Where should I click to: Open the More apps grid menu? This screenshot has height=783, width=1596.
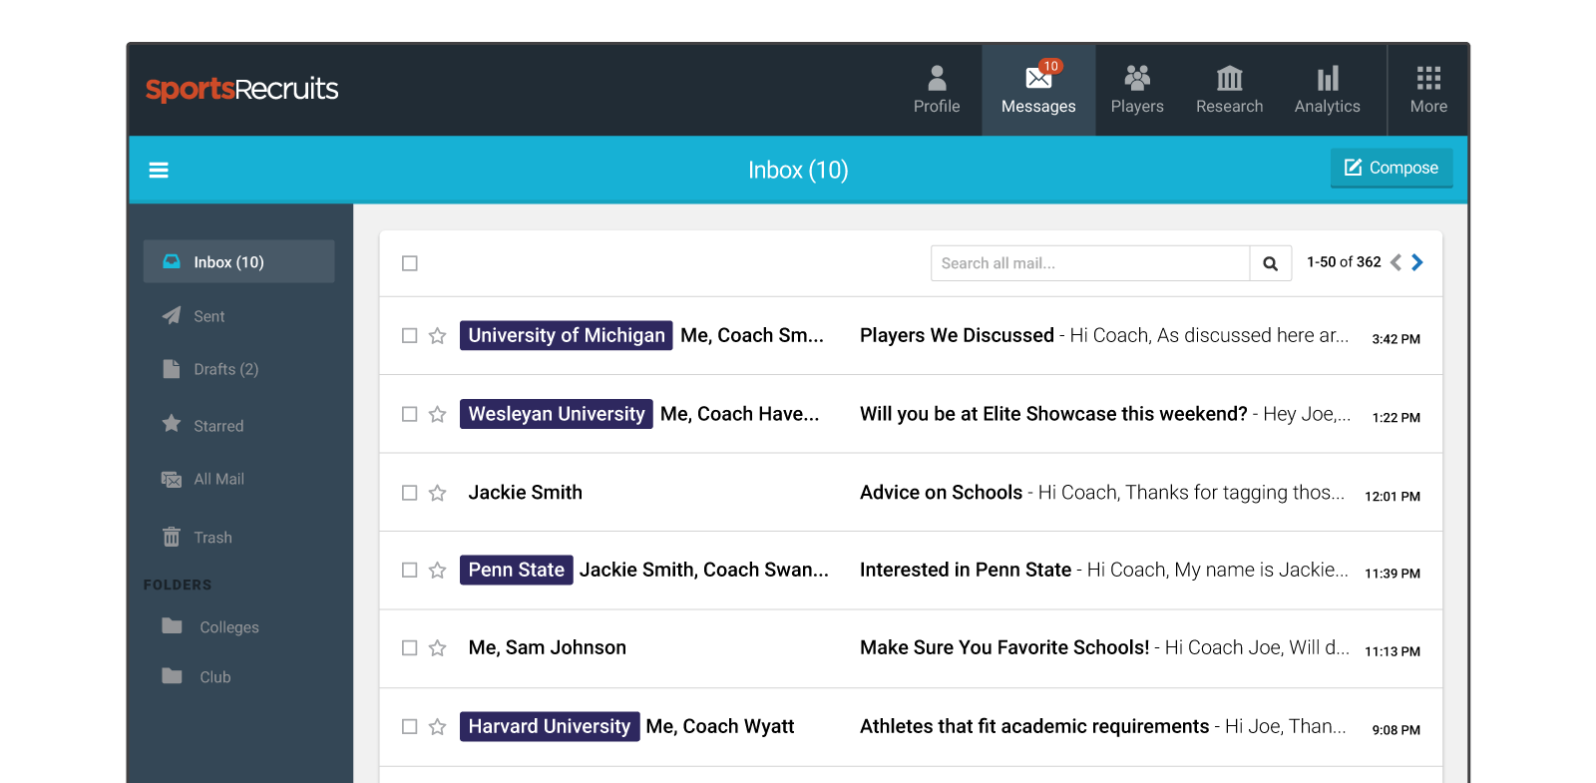[x=1428, y=90]
